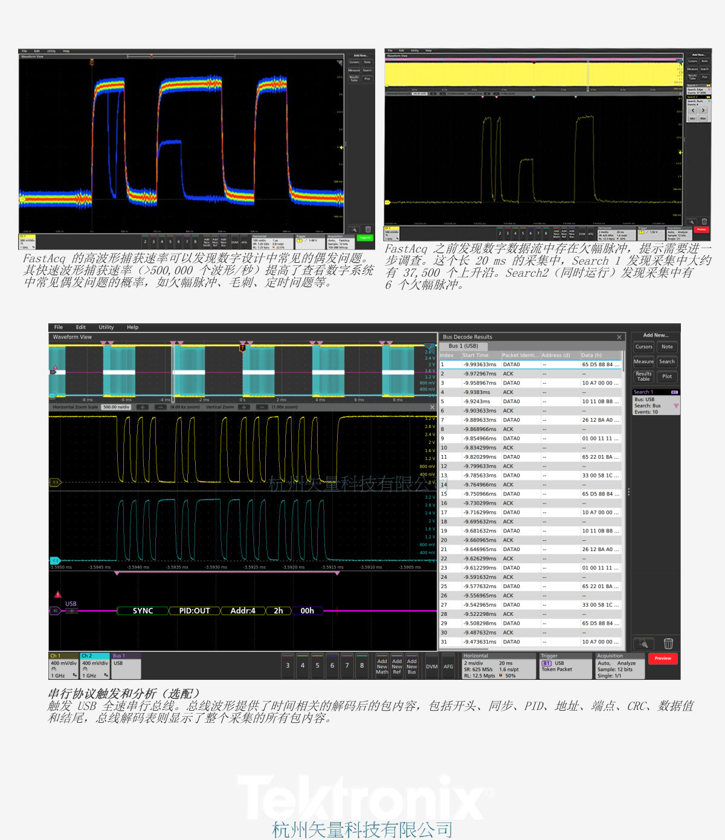Click the Add New Ref icon
The width and height of the screenshot is (725, 840).
tap(397, 667)
